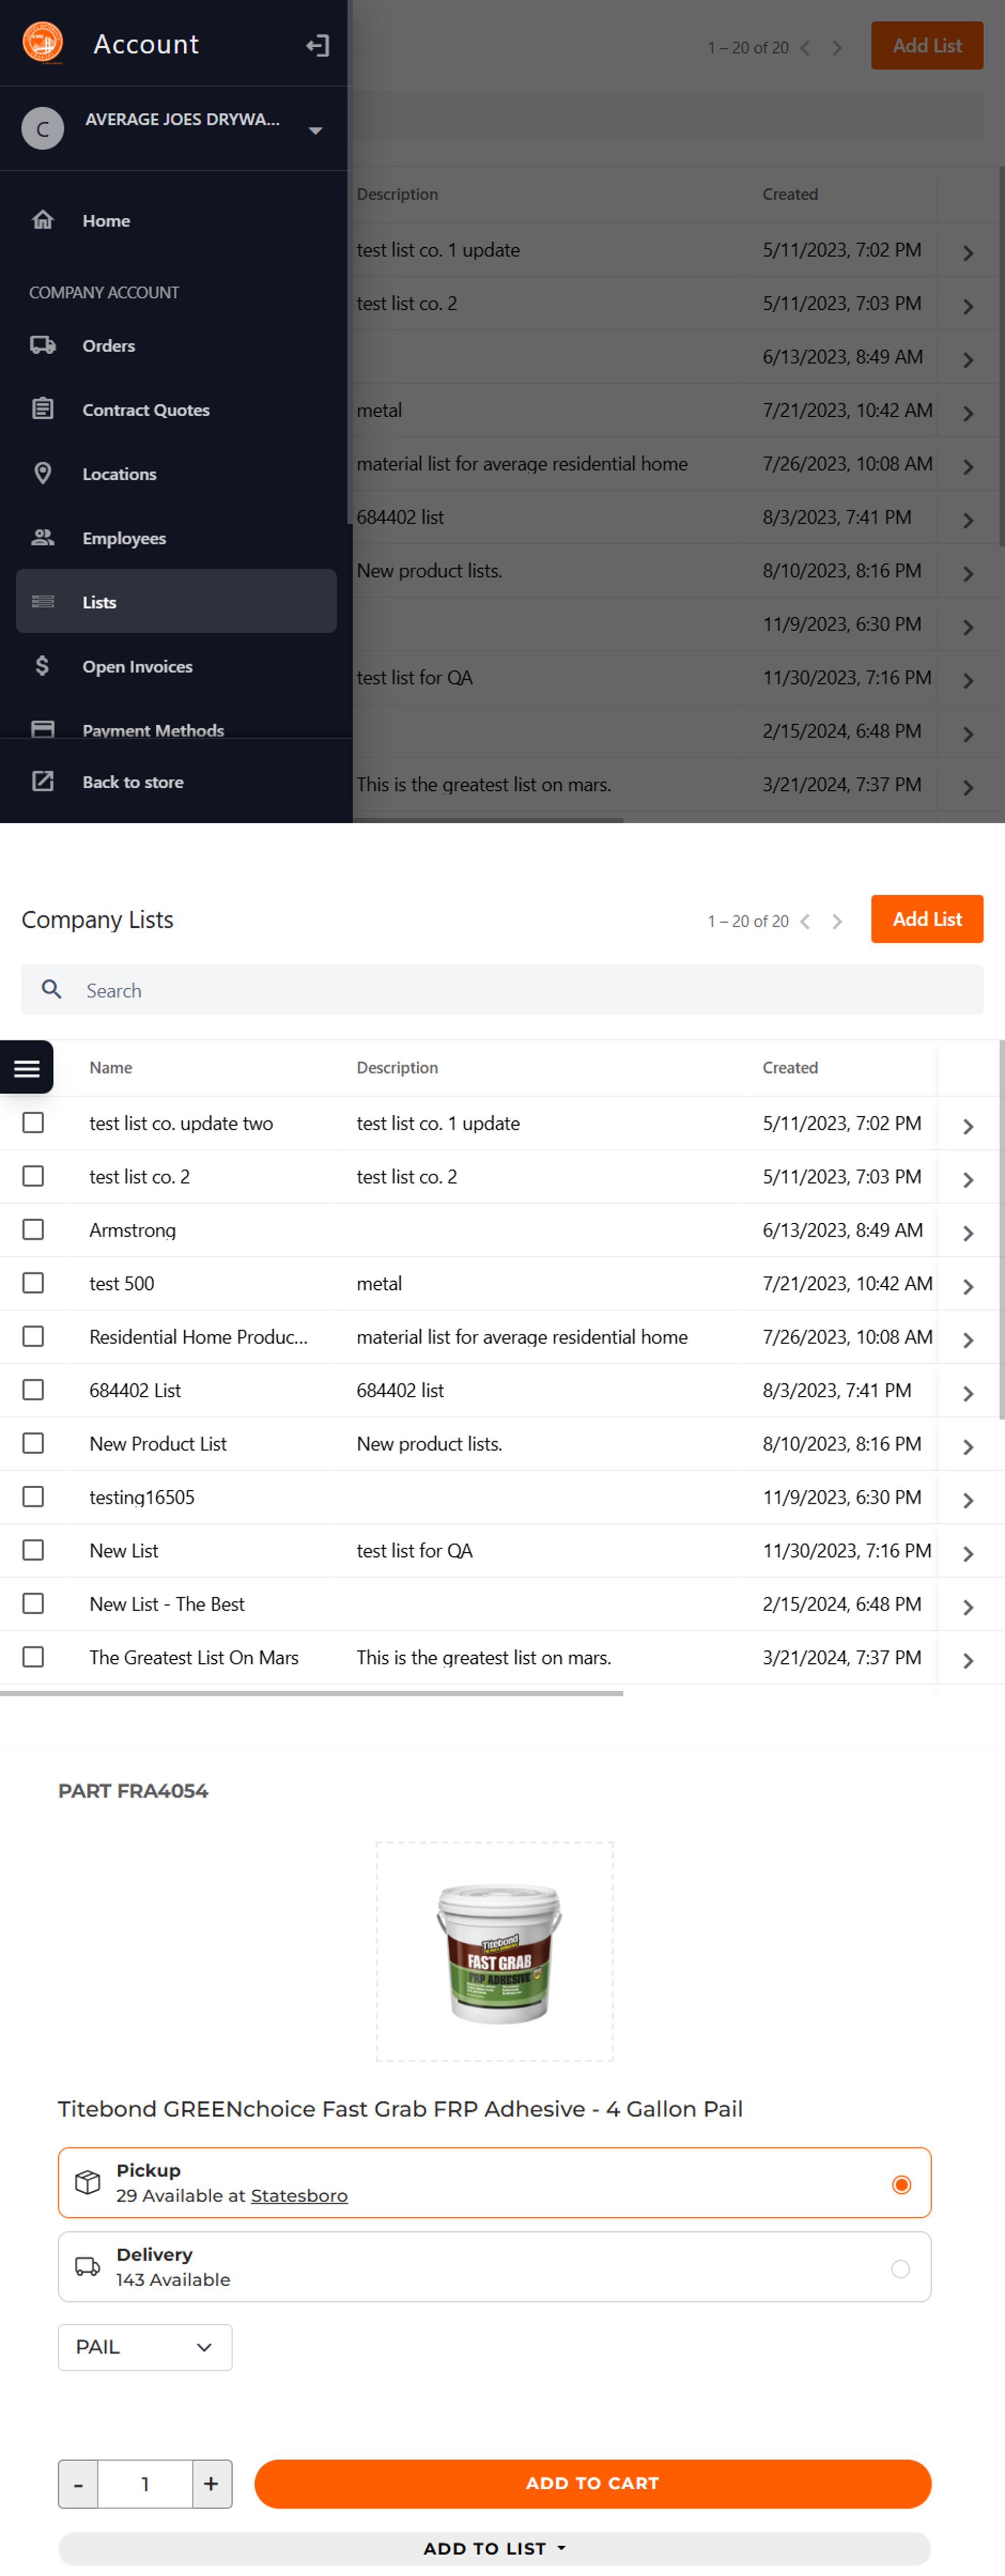
Task: Expand the AVERAGE JOES DRYWA... account dropdown
Action: pos(315,130)
